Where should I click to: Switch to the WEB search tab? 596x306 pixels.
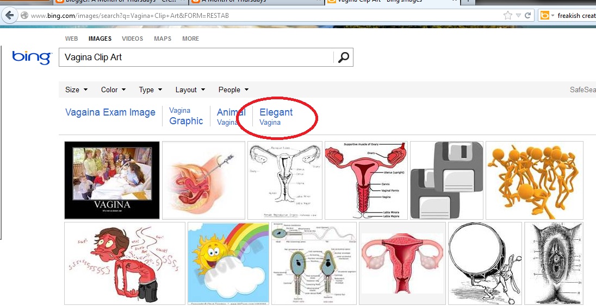[71, 39]
